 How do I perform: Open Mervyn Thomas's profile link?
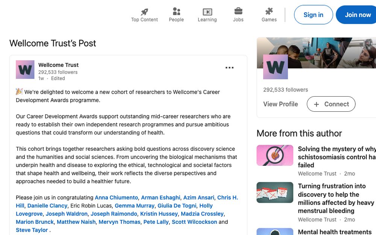click(120, 222)
